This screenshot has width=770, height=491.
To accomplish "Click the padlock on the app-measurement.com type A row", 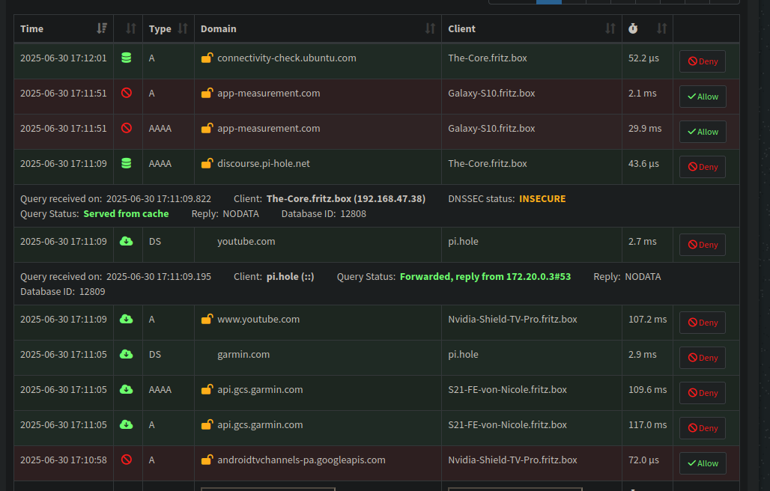I will coord(207,94).
